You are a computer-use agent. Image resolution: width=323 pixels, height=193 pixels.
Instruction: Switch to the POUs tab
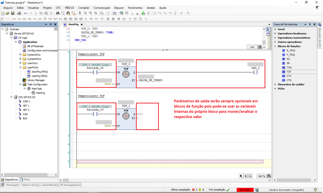[26, 180]
